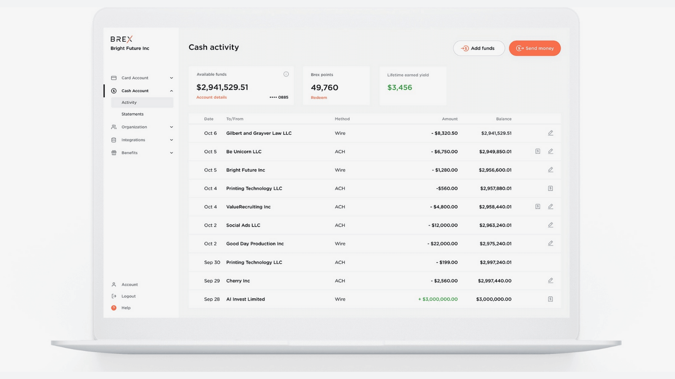Open the Statements submenu item
Viewport: 675px width, 379px height.
pyautogui.click(x=132, y=114)
